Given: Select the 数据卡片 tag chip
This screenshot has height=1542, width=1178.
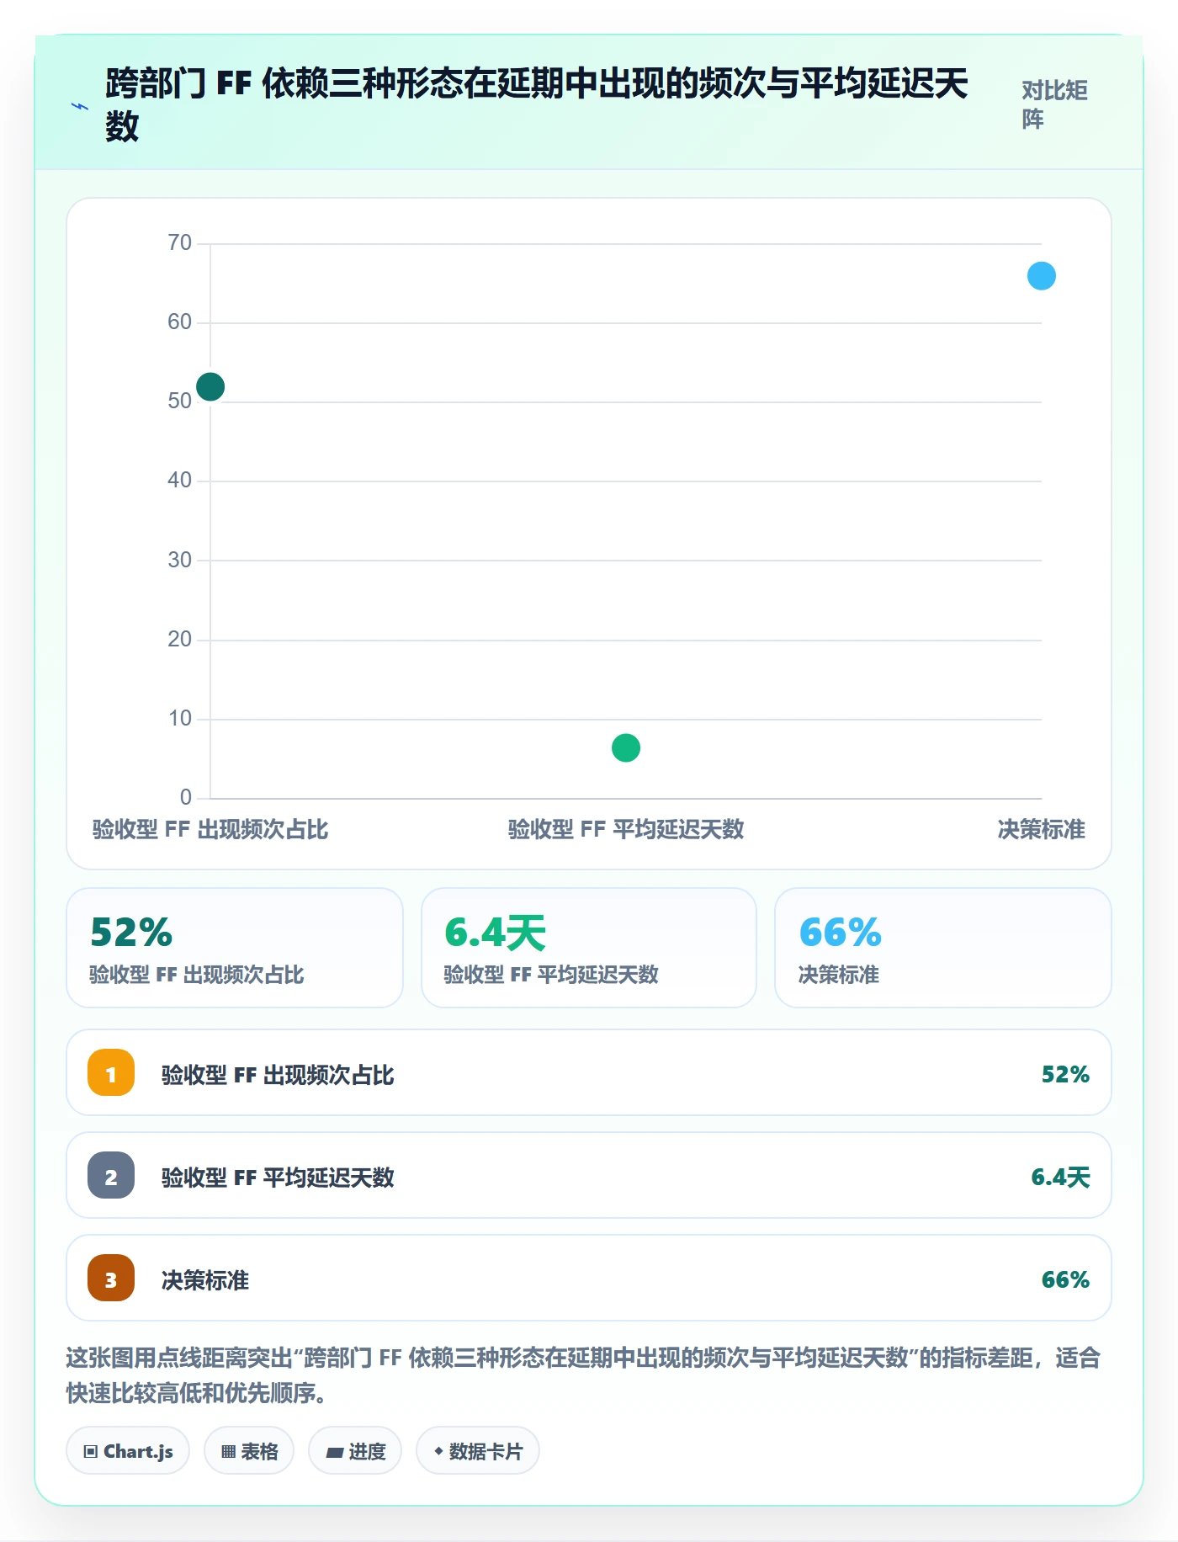Looking at the screenshot, I should pos(478,1451).
